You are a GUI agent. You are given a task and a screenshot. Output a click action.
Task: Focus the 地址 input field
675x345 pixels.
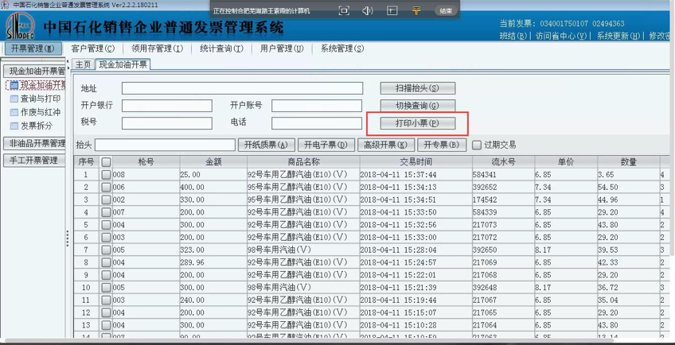242,88
